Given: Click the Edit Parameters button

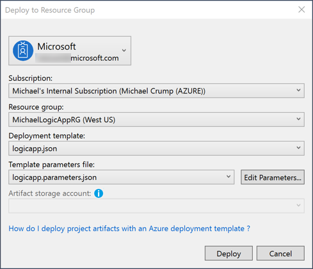Looking at the screenshot, I should coord(273,177).
